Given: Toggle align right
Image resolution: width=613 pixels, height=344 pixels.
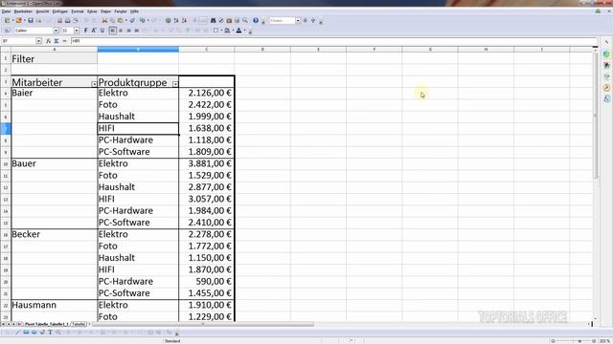Looking at the screenshot, I should [x=128, y=31].
